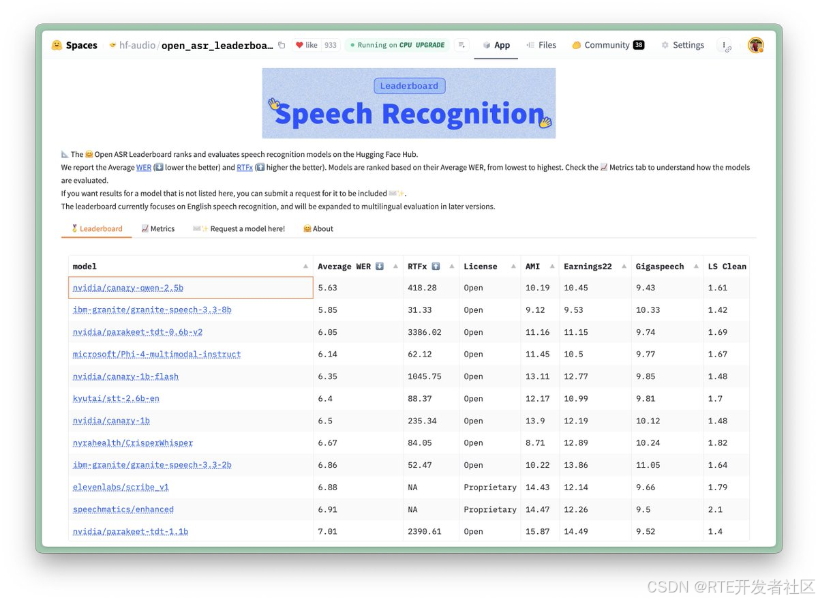Sort by the RTFx column arrow

(451, 267)
